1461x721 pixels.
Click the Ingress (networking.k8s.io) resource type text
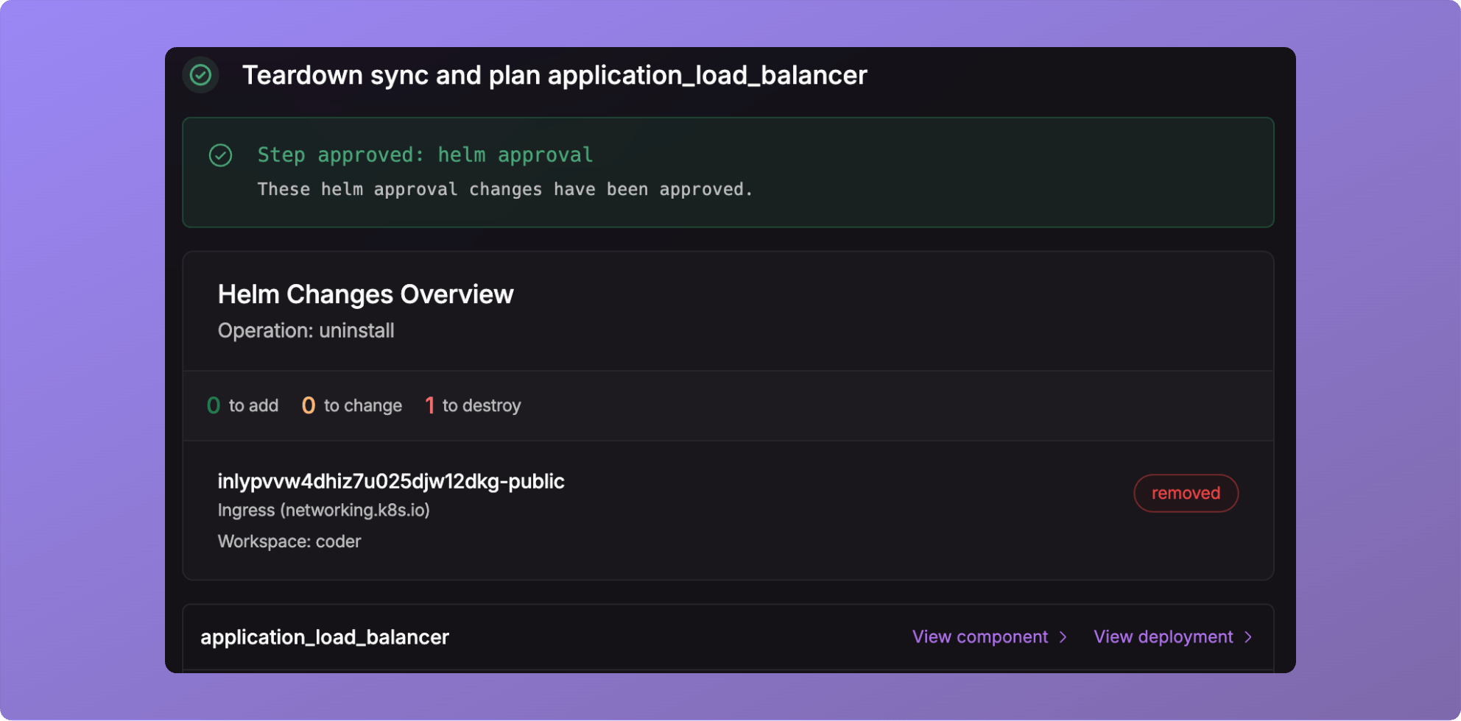(323, 510)
